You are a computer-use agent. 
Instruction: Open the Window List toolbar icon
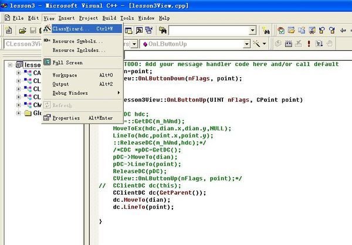149,30
